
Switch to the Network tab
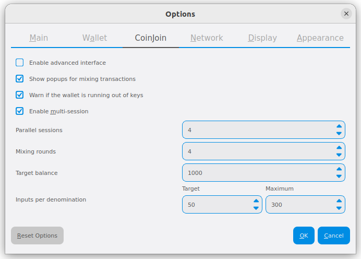(207, 38)
